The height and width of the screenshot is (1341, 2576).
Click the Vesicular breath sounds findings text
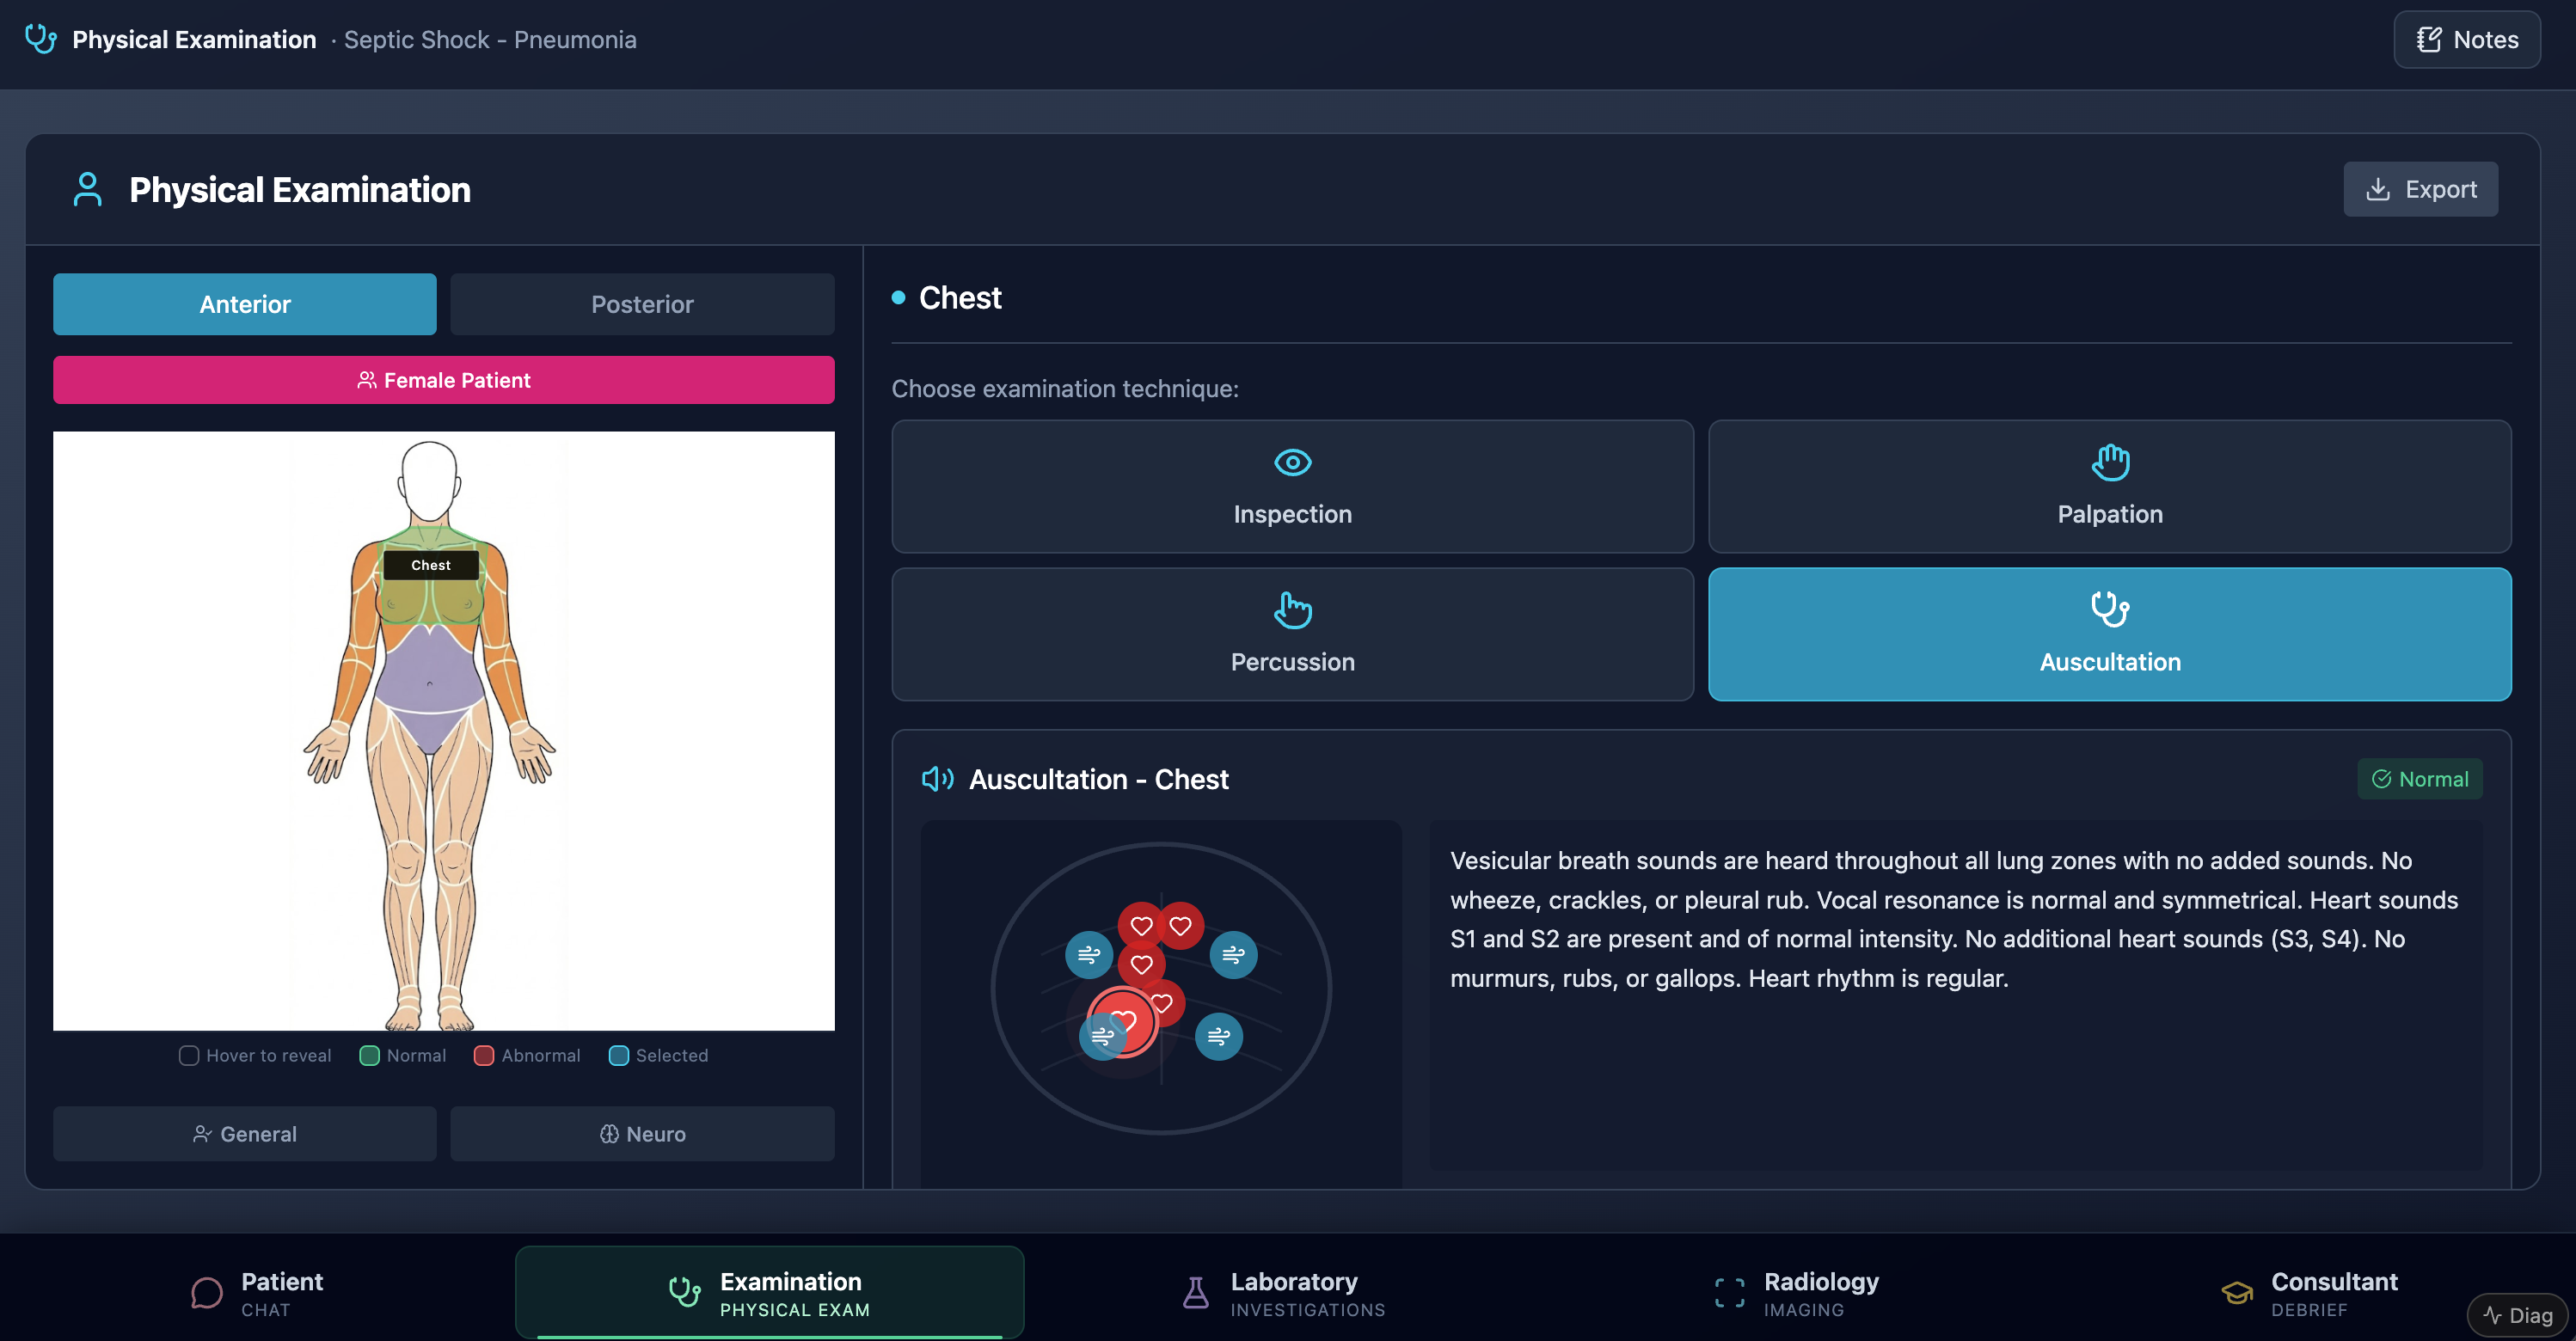tap(1953, 919)
